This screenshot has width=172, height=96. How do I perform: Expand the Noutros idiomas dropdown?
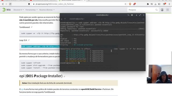tap(47, 10)
